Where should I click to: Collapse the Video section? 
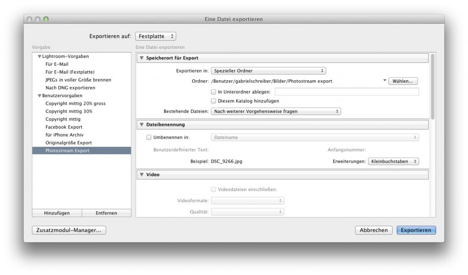coord(142,175)
